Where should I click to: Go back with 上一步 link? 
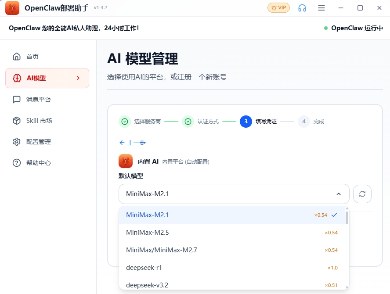click(133, 143)
